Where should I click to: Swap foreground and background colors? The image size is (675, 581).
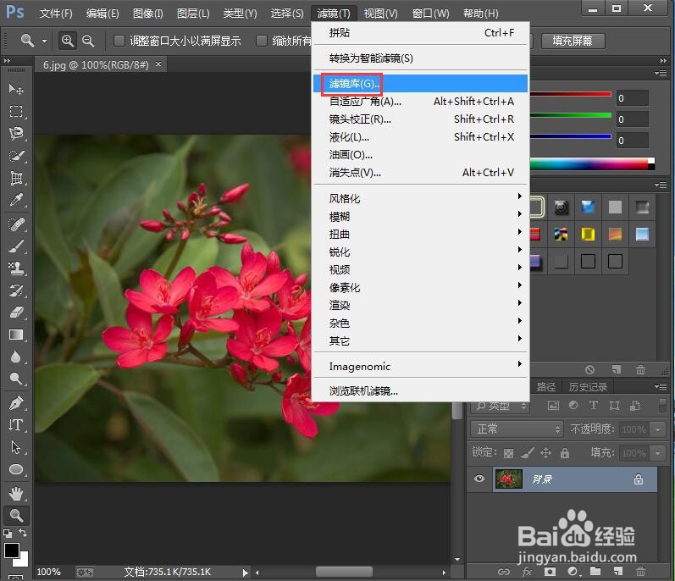[x=23, y=534]
